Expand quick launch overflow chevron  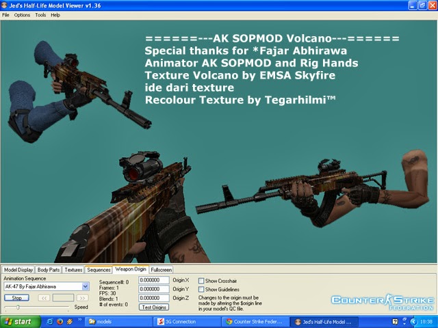click(79, 320)
